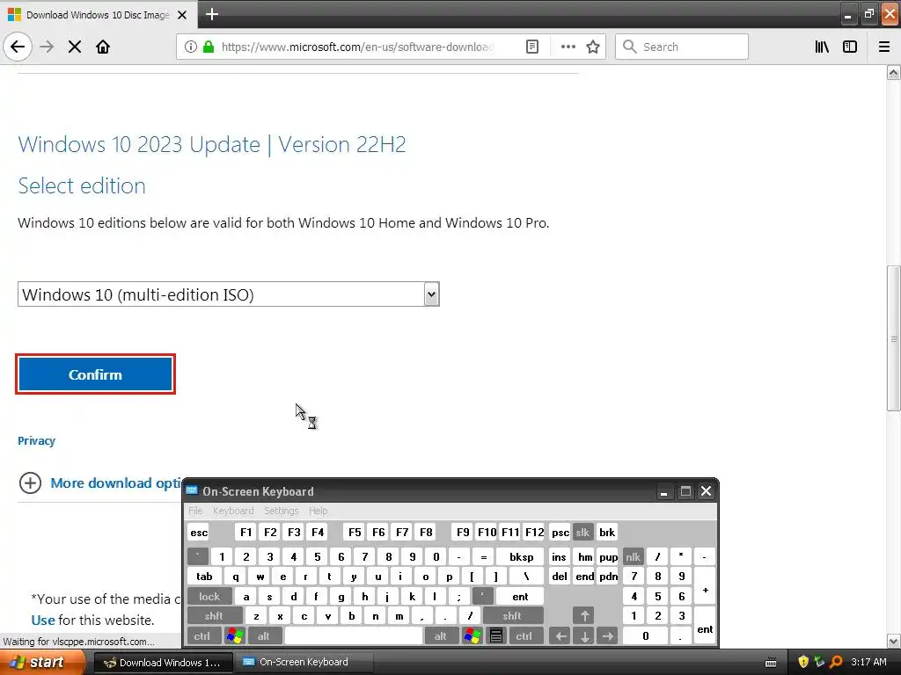Bookmark this page with the star icon
Viewport: 901px width, 675px height.
tap(593, 47)
